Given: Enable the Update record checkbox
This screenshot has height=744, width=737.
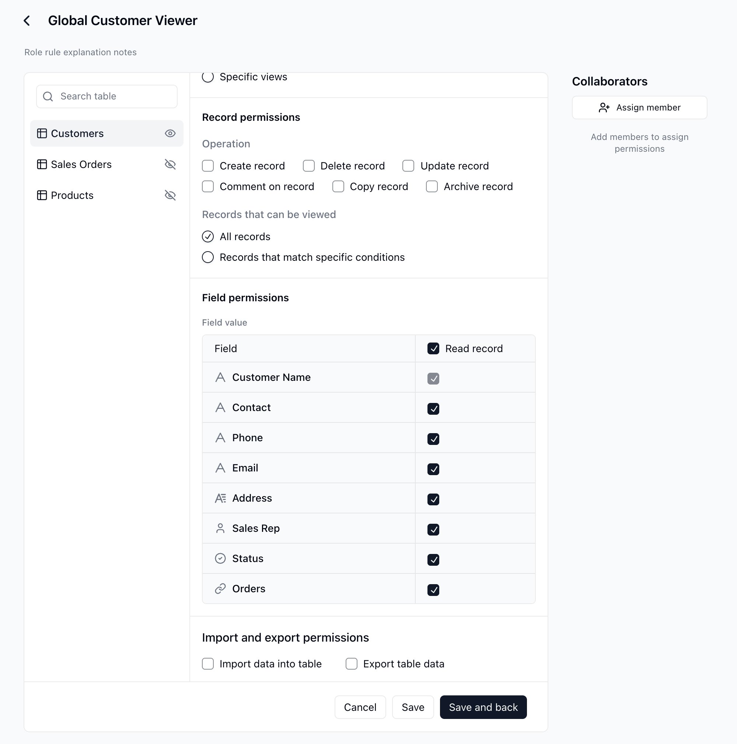Looking at the screenshot, I should [408, 166].
